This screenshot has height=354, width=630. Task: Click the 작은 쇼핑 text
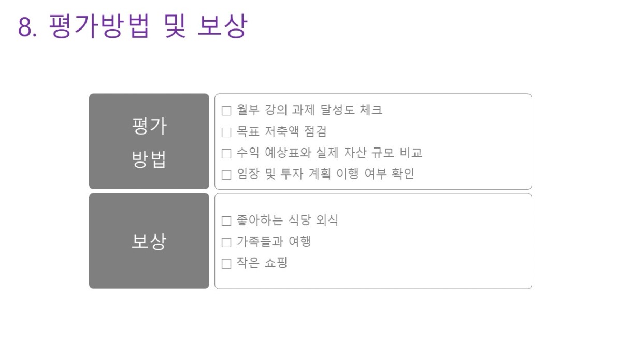pos(262,263)
